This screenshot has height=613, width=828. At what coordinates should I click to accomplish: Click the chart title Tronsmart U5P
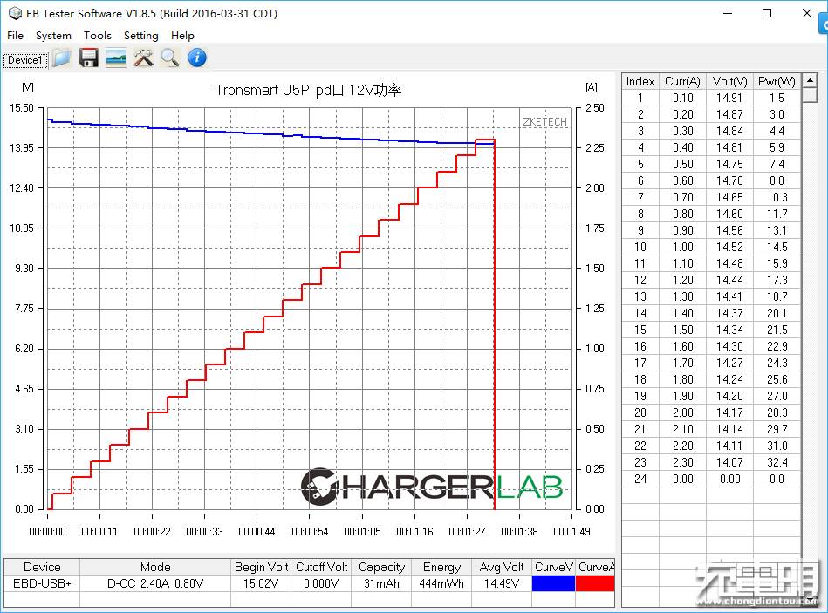(308, 90)
